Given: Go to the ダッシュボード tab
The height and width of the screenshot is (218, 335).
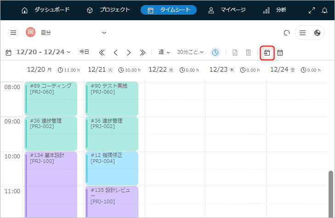Looking at the screenshot, I should coord(45,10).
